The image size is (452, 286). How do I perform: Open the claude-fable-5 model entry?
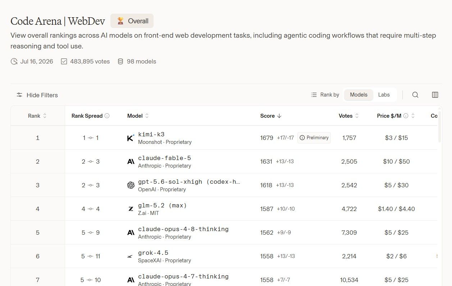164,158
